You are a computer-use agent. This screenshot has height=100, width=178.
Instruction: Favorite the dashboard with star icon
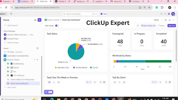165,20
